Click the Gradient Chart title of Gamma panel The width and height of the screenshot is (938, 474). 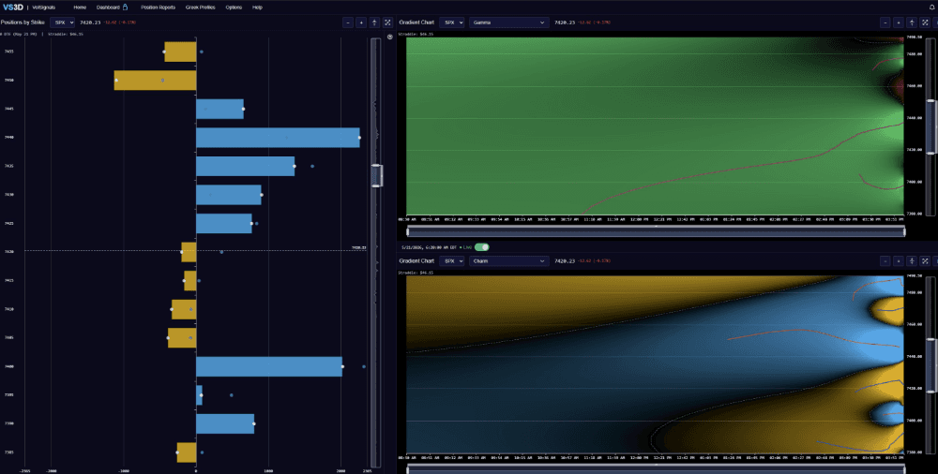(x=417, y=22)
